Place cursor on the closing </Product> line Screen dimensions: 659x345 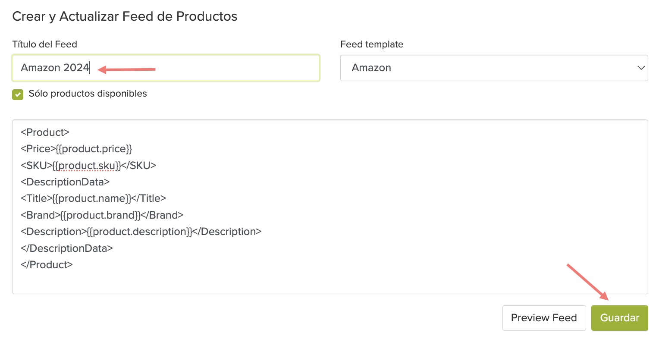pyautogui.click(x=47, y=265)
